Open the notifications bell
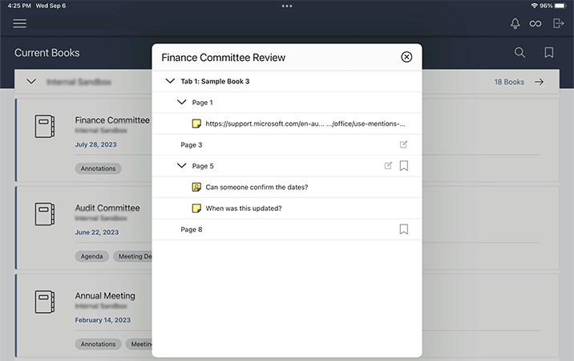 pyautogui.click(x=515, y=23)
